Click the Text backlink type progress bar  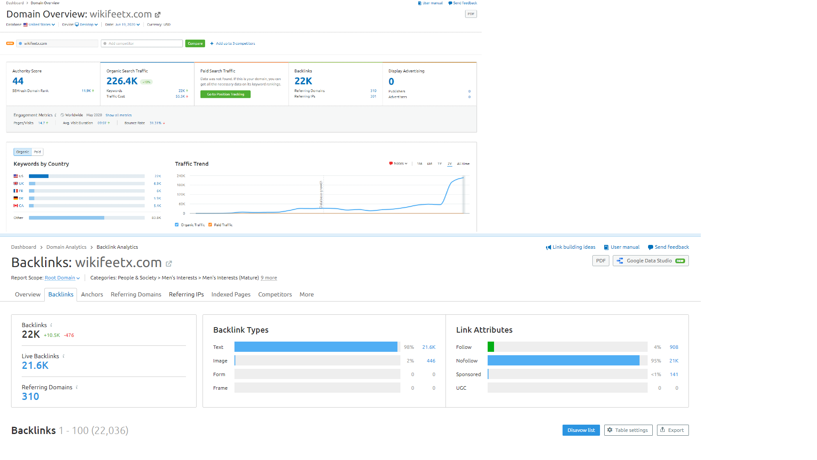317,347
